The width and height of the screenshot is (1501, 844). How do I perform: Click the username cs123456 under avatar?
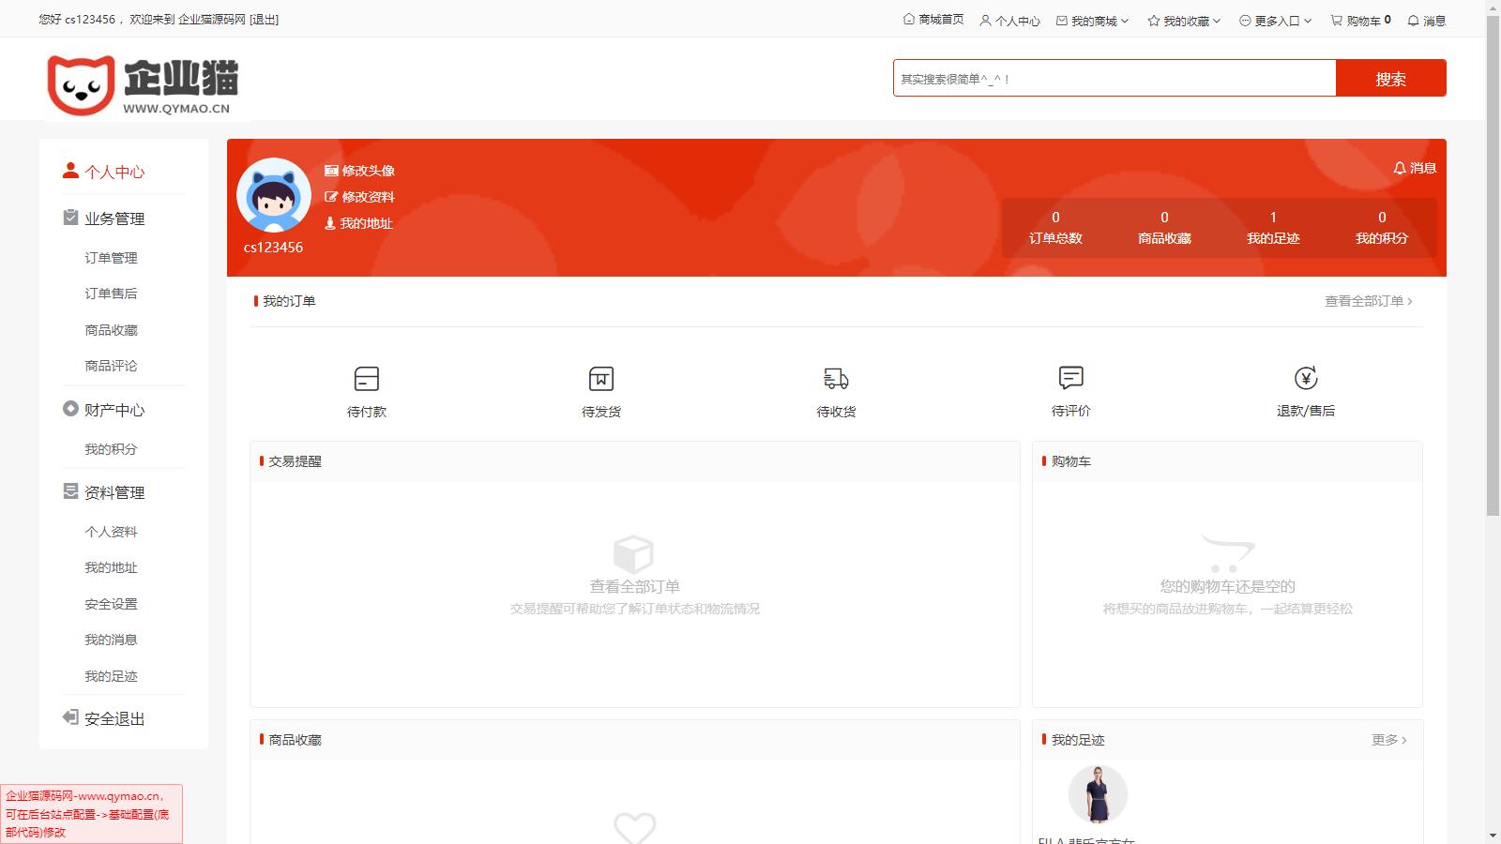pos(273,248)
